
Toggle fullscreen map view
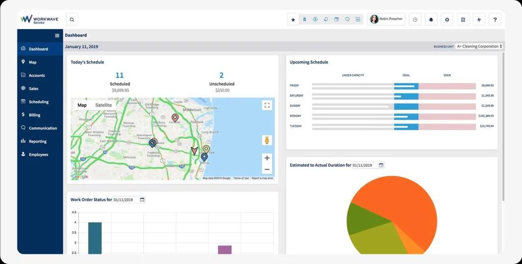(x=267, y=105)
